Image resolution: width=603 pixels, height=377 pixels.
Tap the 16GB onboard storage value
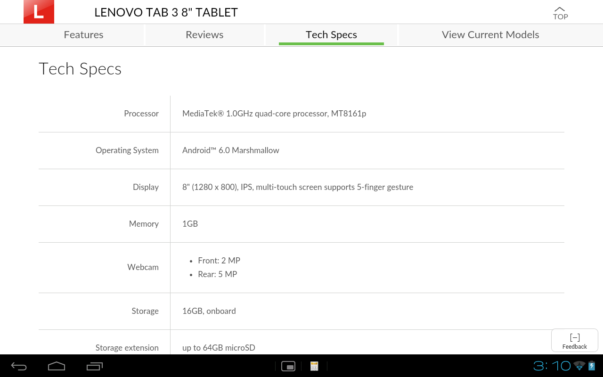pyautogui.click(x=209, y=311)
